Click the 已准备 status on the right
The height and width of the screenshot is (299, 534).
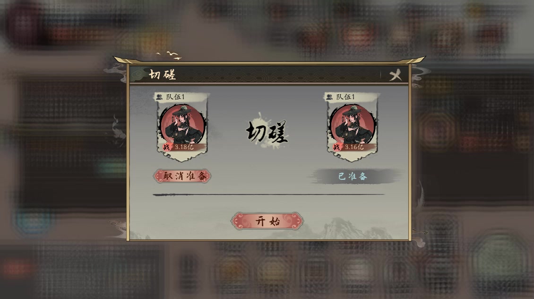353,176
